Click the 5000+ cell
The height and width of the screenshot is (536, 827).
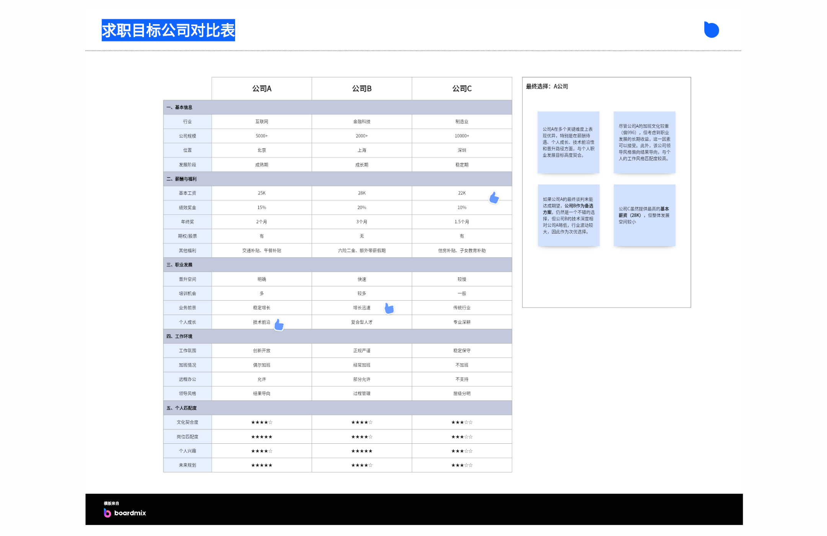click(262, 136)
